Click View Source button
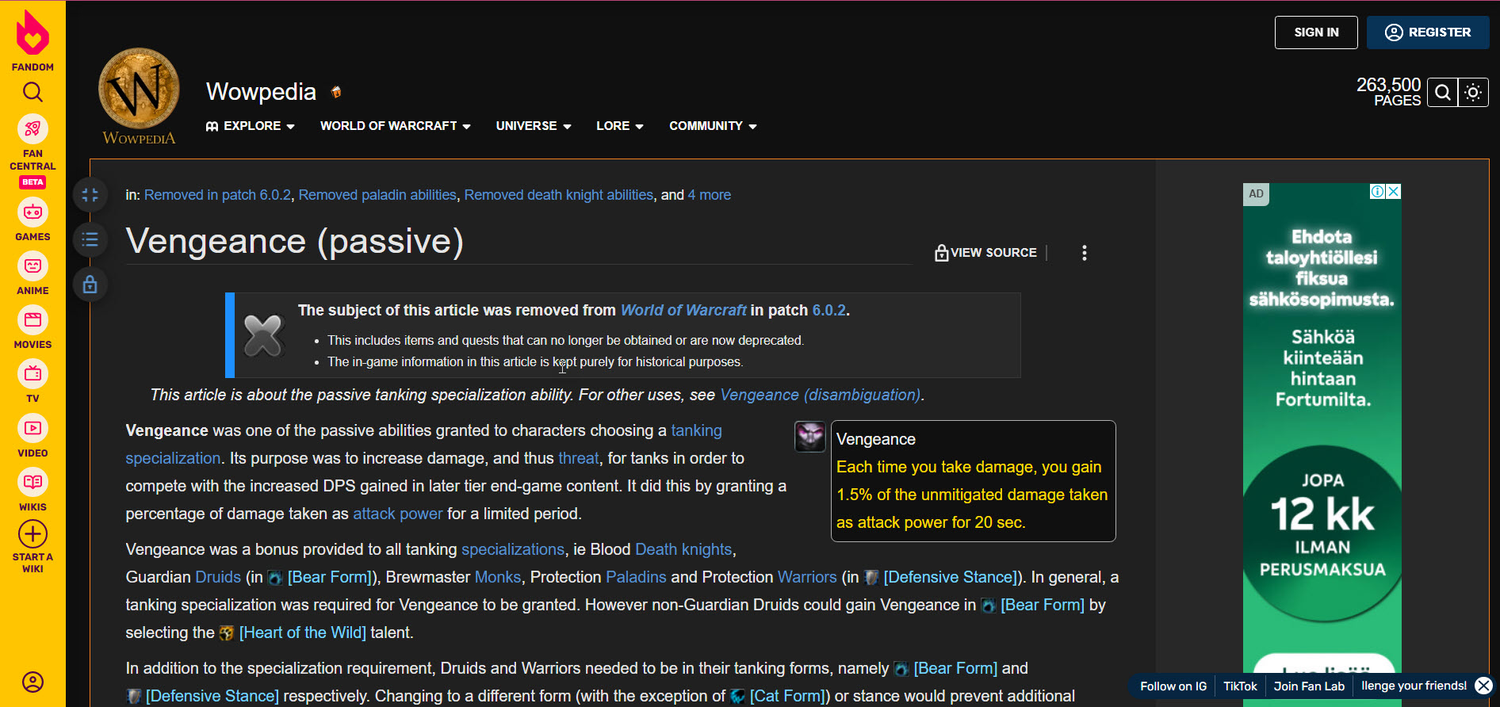Screen dimensions: 1500x707 point(985,253)
